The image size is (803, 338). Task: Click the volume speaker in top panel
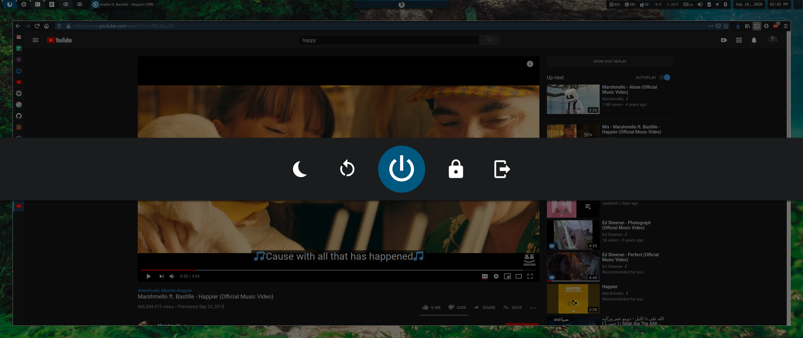pyautogui.click(x=700, y=4)
